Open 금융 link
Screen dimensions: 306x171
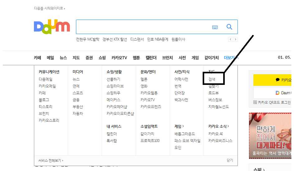click(76, 100)
